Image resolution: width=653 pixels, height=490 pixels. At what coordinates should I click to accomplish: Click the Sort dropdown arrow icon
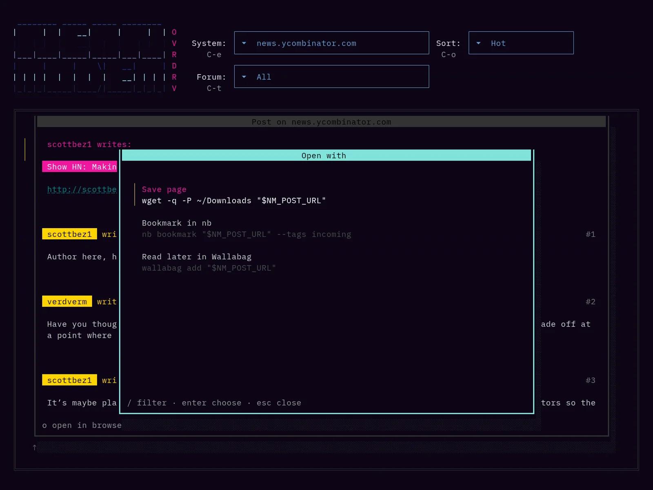point(478,43)
